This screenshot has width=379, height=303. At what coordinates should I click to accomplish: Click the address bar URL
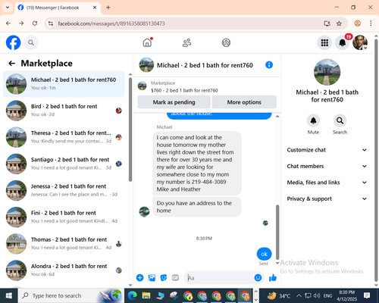[x=111, y=23]
